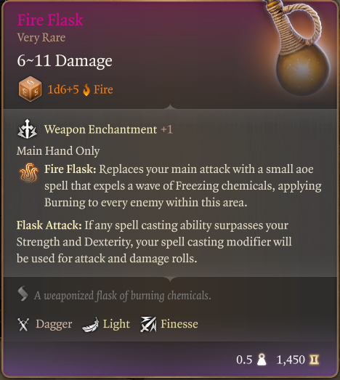The width and height of the screenshot is (340, 380).
Task: Click the flavor text quill icon
Action: 23,294
